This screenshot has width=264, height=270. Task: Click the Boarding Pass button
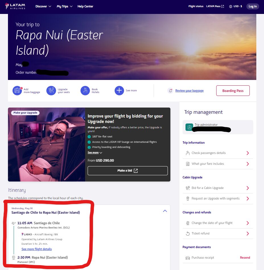click(233, 90)
